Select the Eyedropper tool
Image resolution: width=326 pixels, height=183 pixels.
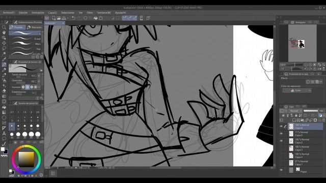(x=4, y=59)
